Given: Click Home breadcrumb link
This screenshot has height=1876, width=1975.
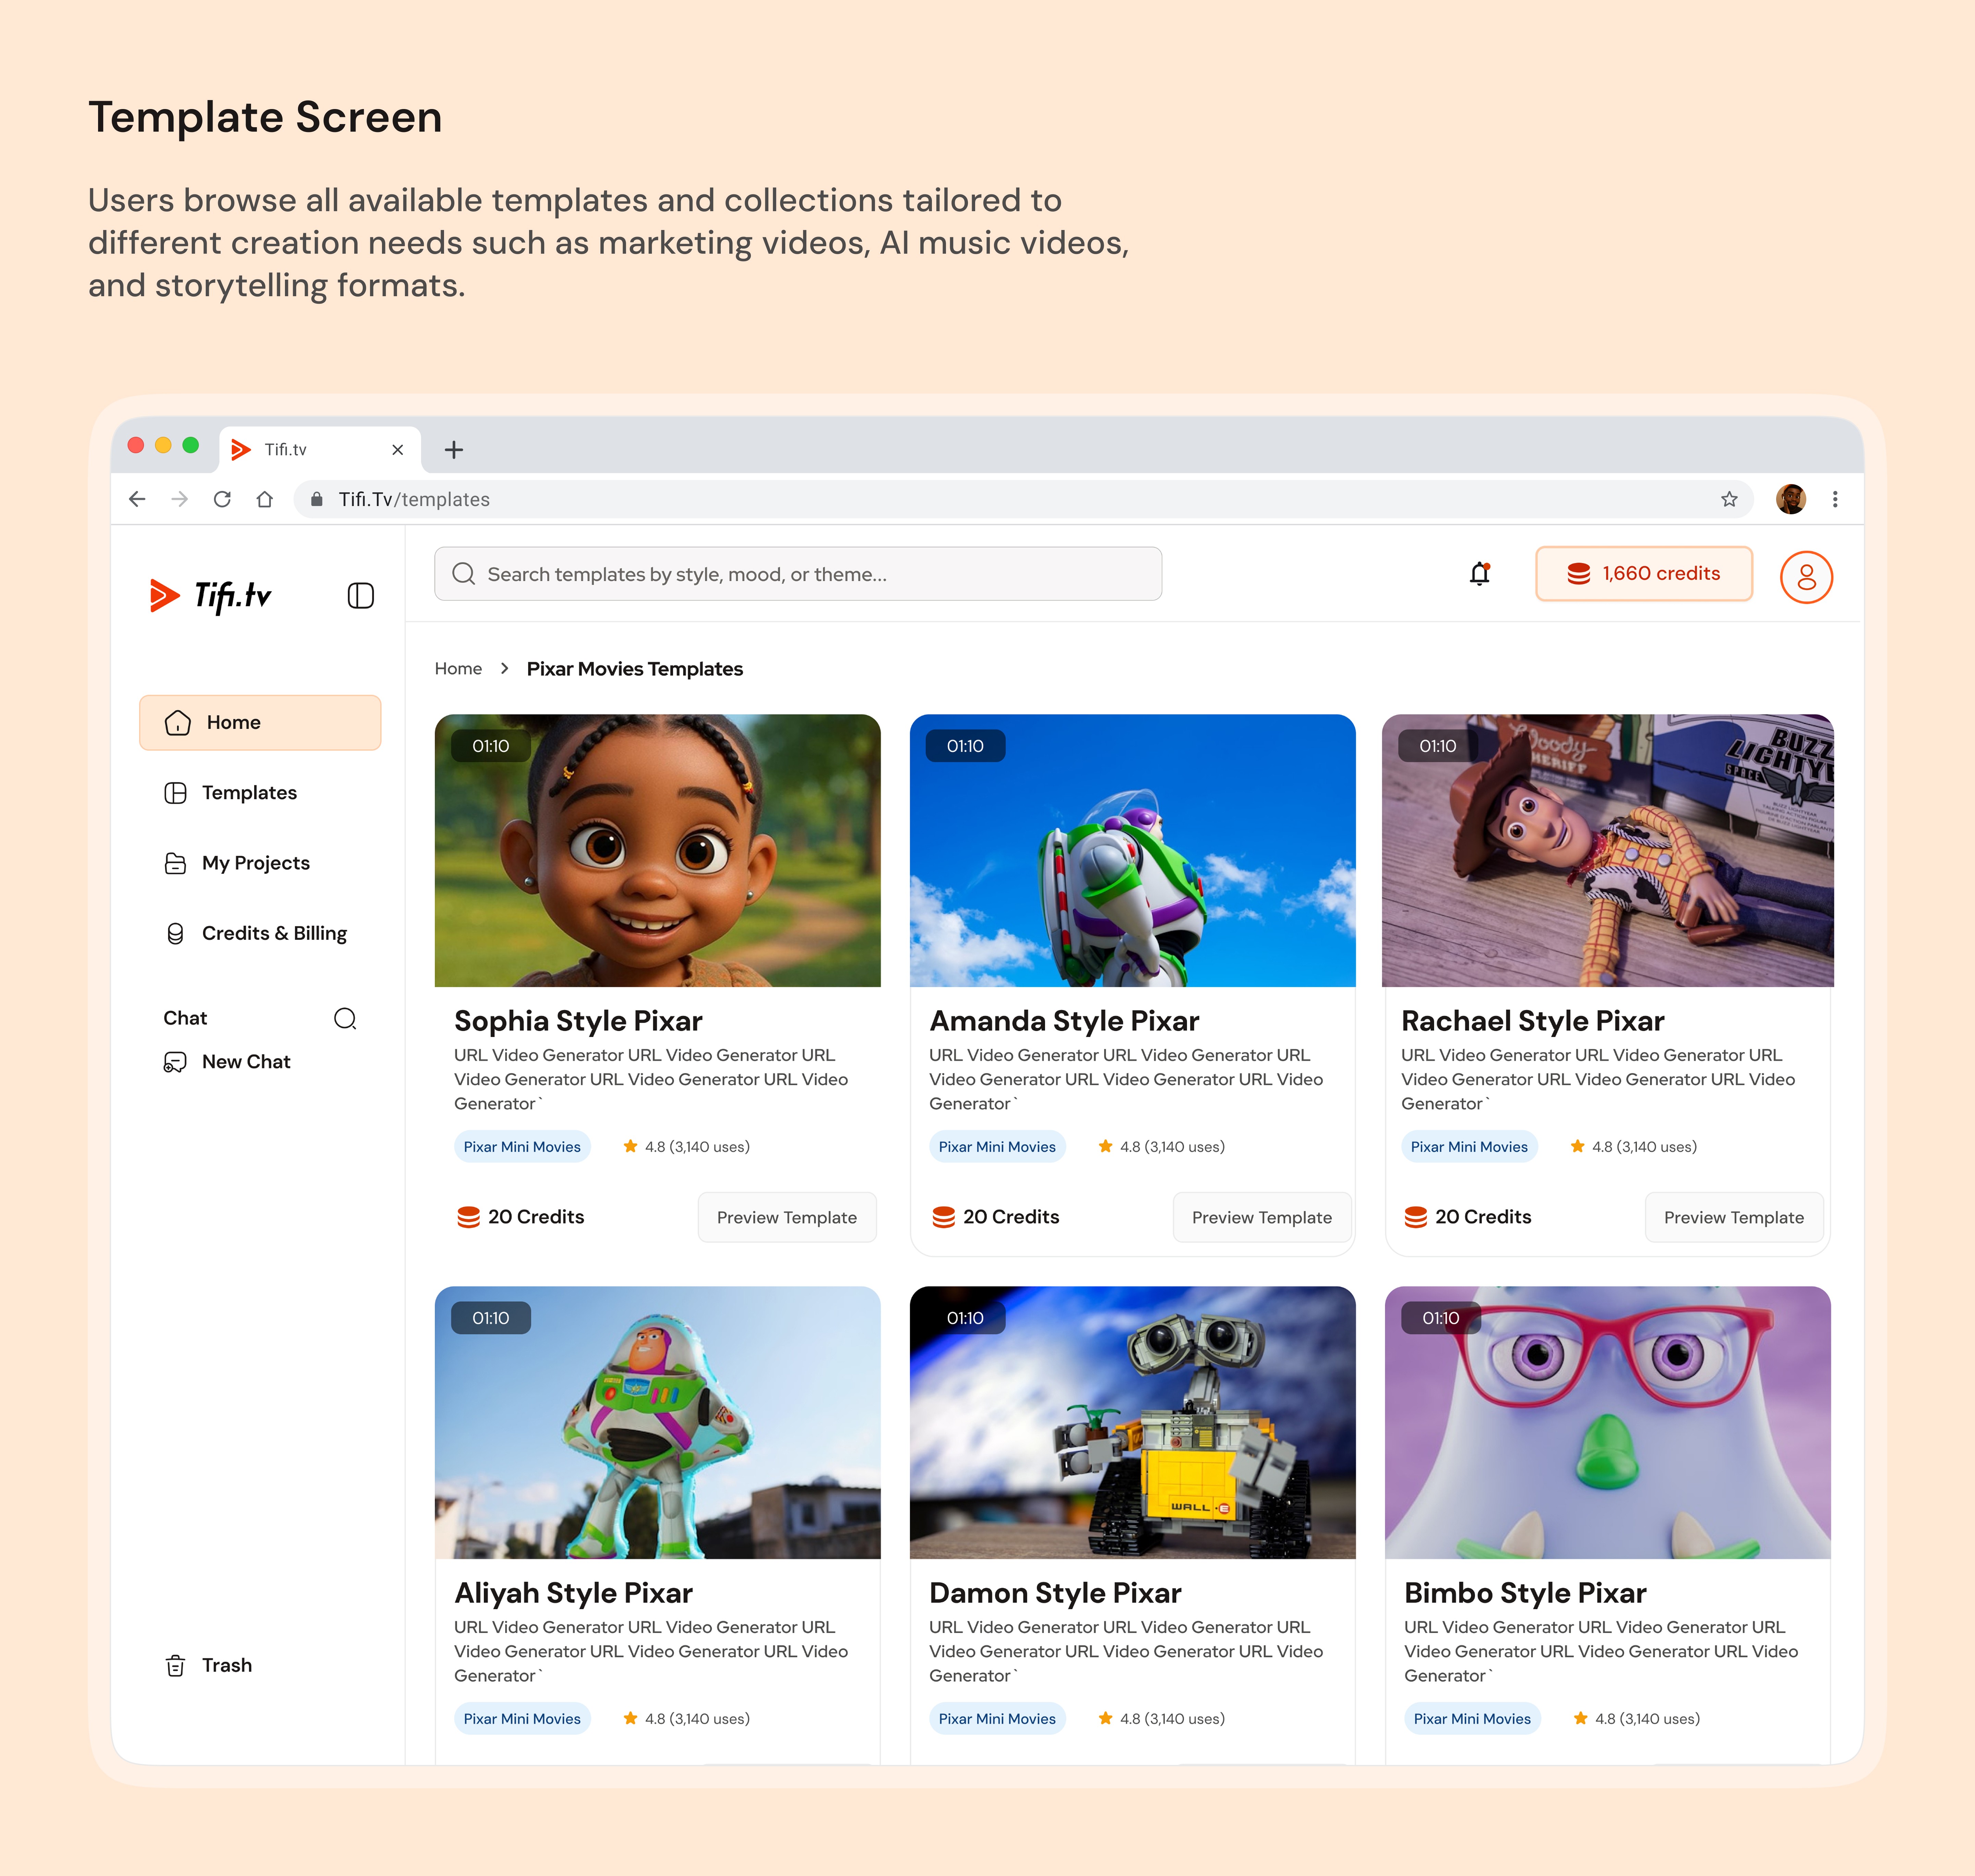Looking at the screenshot, I should click(x=458, y=669).
